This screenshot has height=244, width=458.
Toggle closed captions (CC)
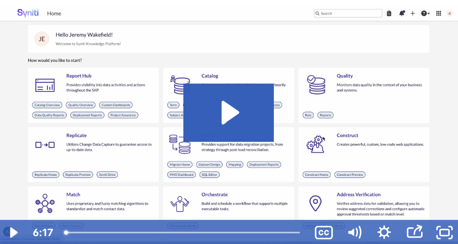323,233
